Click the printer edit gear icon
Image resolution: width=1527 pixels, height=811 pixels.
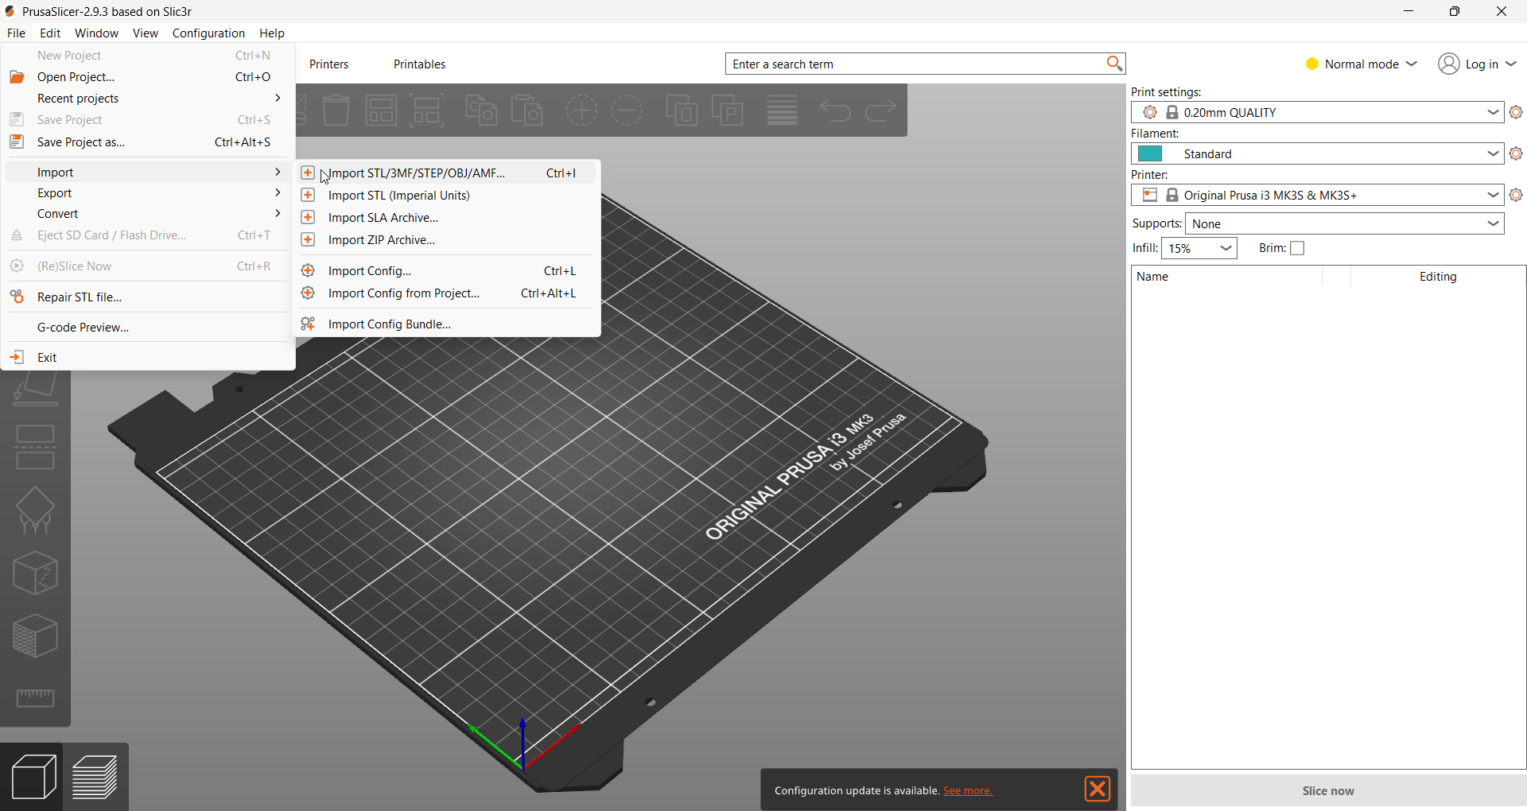coord(1517,196)
